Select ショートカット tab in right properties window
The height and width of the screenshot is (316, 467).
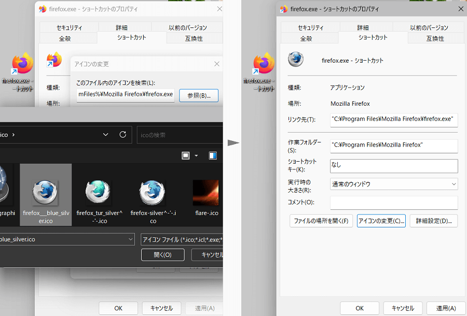(x=373, y=37)
